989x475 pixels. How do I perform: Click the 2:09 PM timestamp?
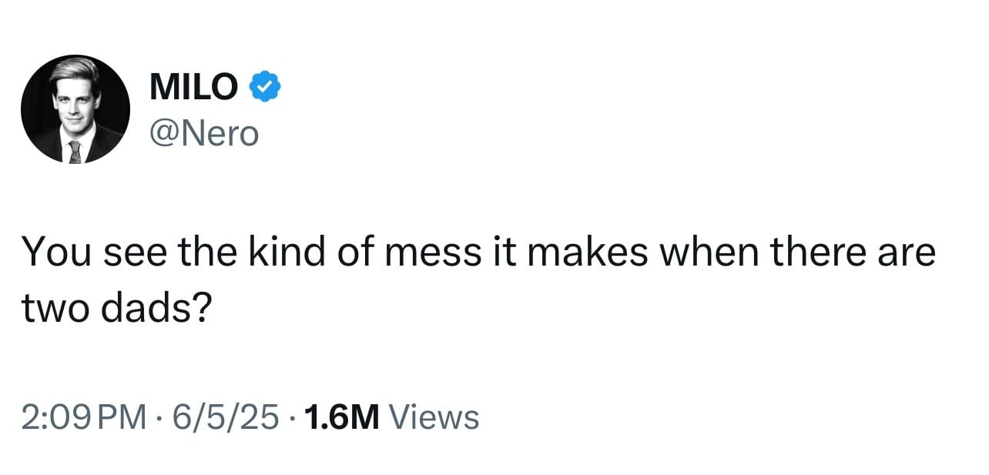84,417
